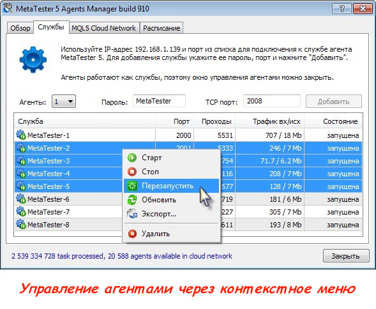Switch to the Обзор tab
Screen dimensions: 376x309
20,28
